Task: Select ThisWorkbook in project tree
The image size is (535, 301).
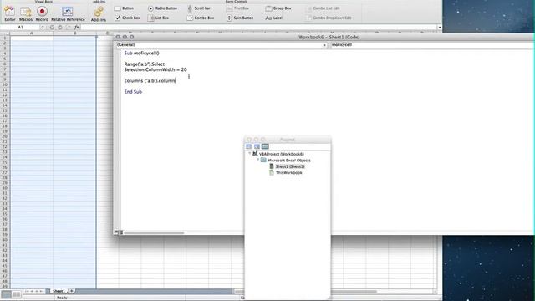Action: (288, 173)
